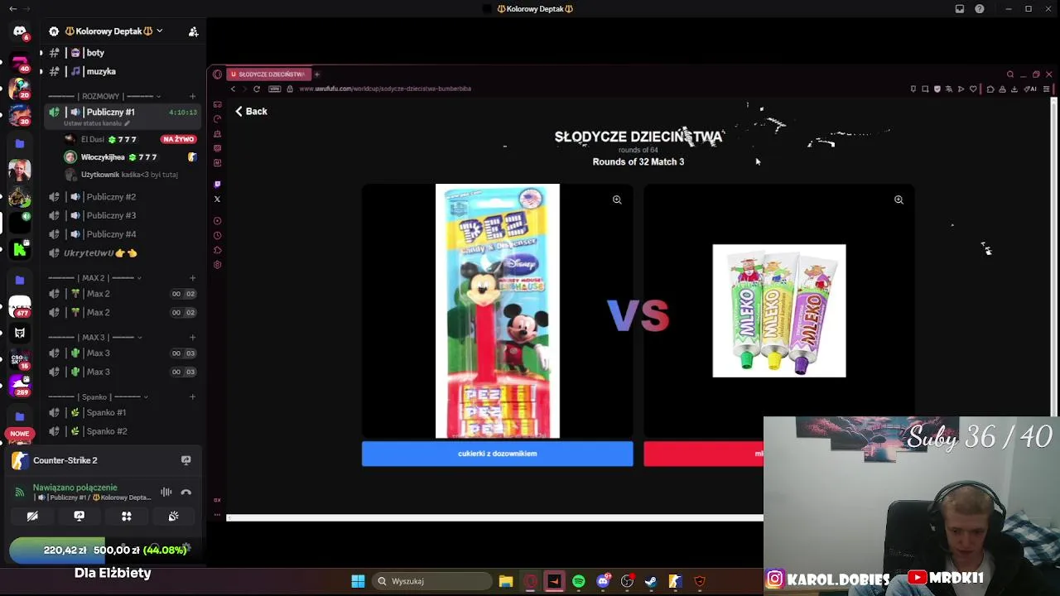The image size is (1060, 596).
Task: Open Spotify from the taskbar
Action: pyautogui.click(x=578, y=581)
